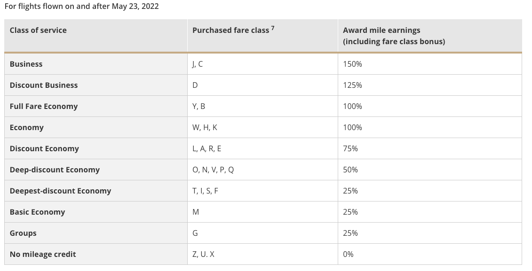Click footnote 7 superscript in header
The image size is (532, 271).
click(273, 28)
